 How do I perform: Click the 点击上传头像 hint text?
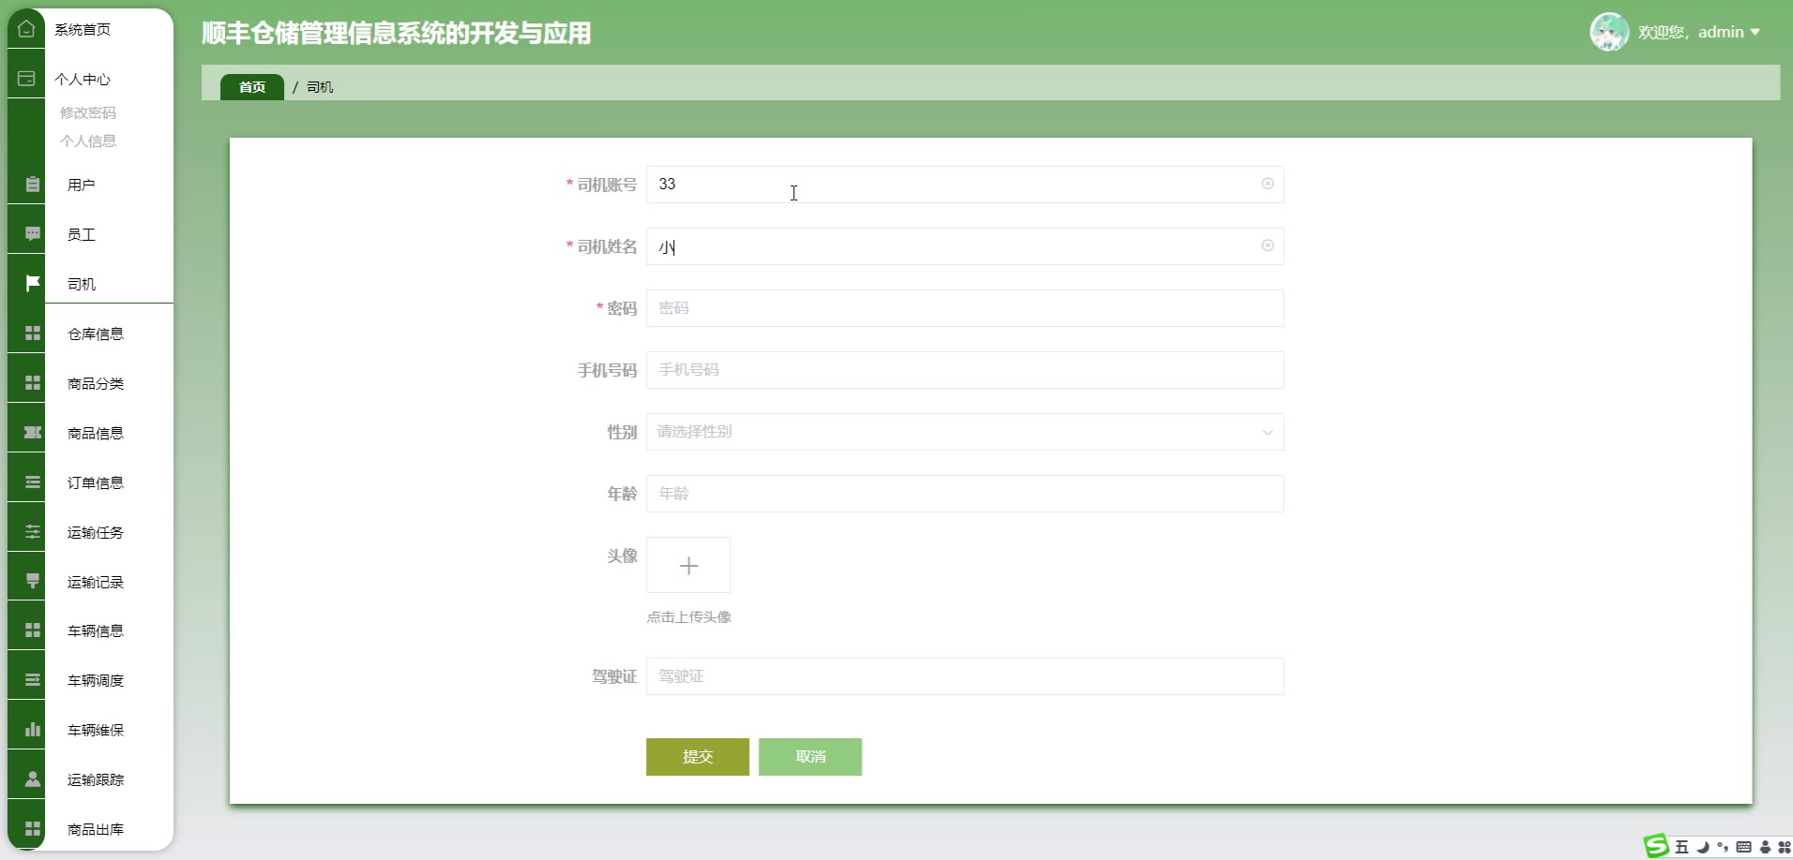[x=688, y=616]
